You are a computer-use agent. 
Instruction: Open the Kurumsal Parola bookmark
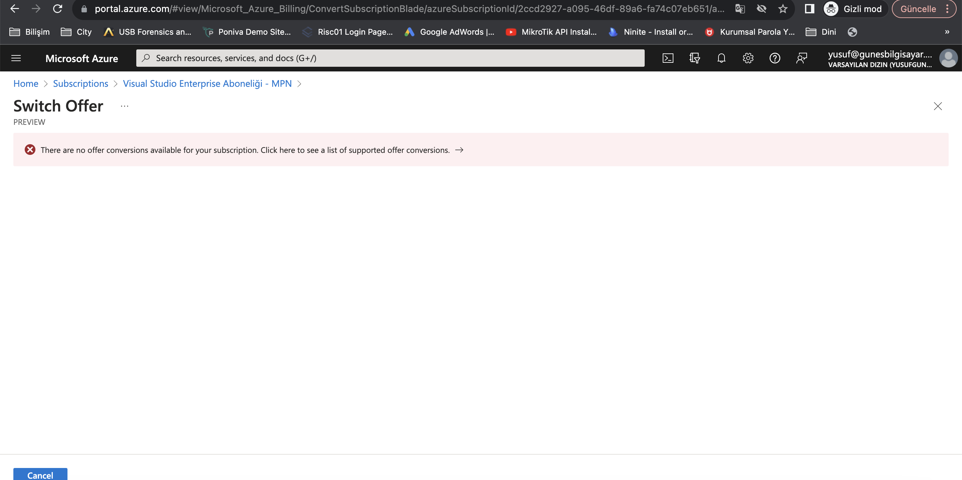[750, 32]
